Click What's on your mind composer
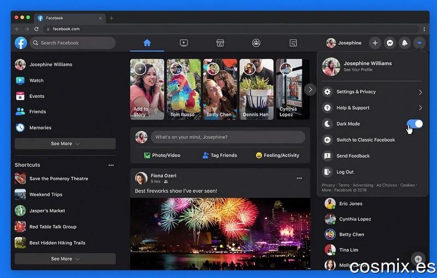The image size is (437, 278). [x=228, y=137]
